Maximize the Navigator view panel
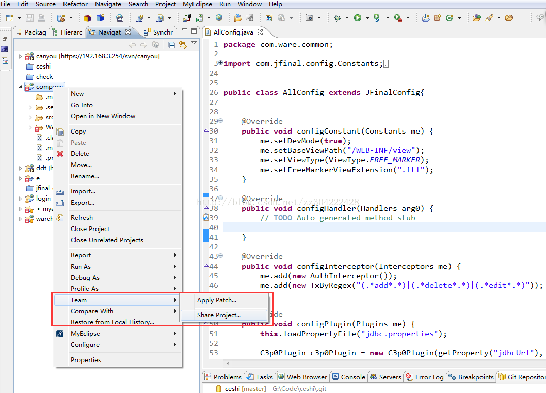 (x=194, y=30)
